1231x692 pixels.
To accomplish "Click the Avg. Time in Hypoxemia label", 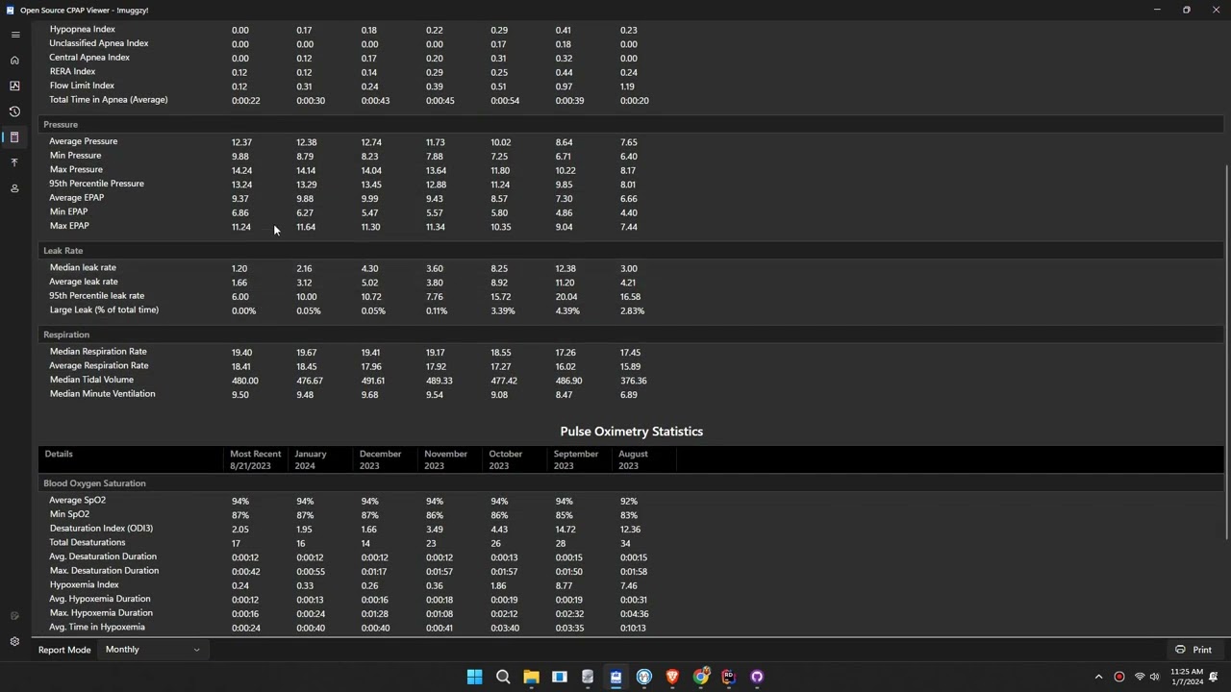I will (97, 628).
